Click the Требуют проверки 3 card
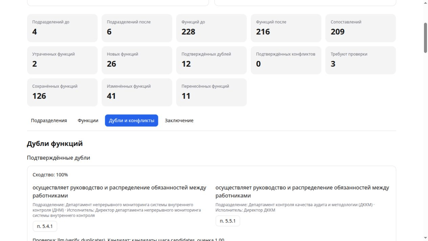The width and height of the screenshot is (428, 241). (x=361, y=60)
